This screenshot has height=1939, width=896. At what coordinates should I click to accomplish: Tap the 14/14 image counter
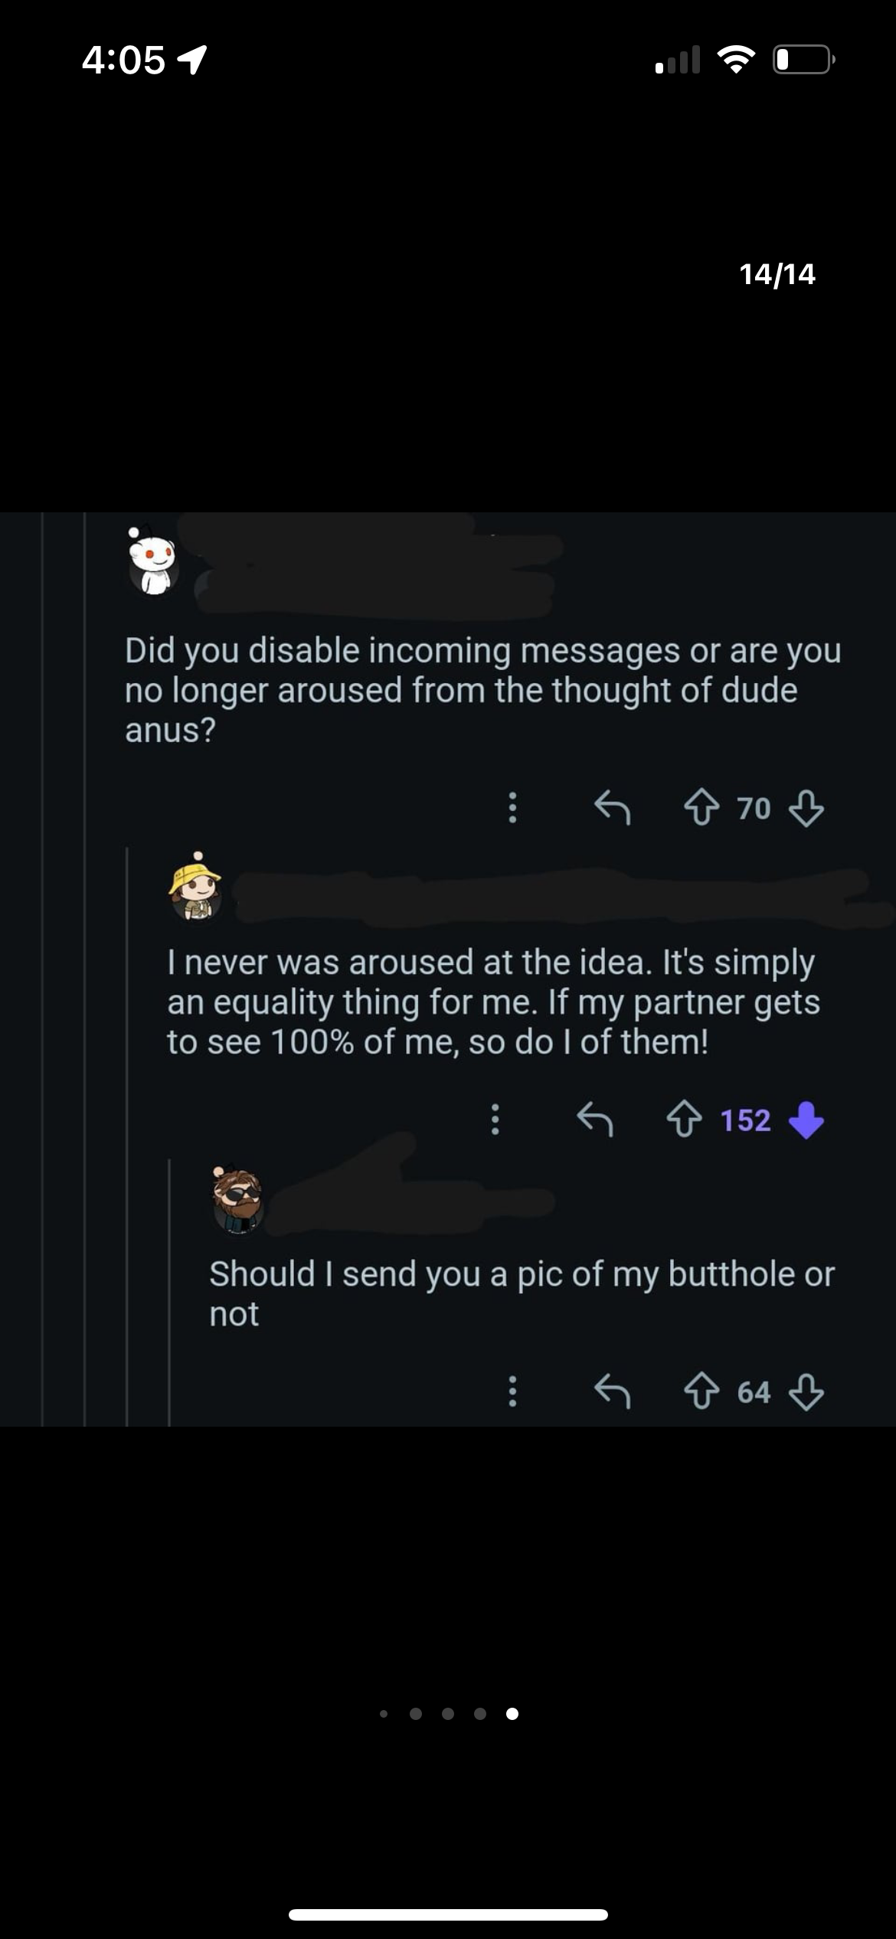[x=777, y=274]
